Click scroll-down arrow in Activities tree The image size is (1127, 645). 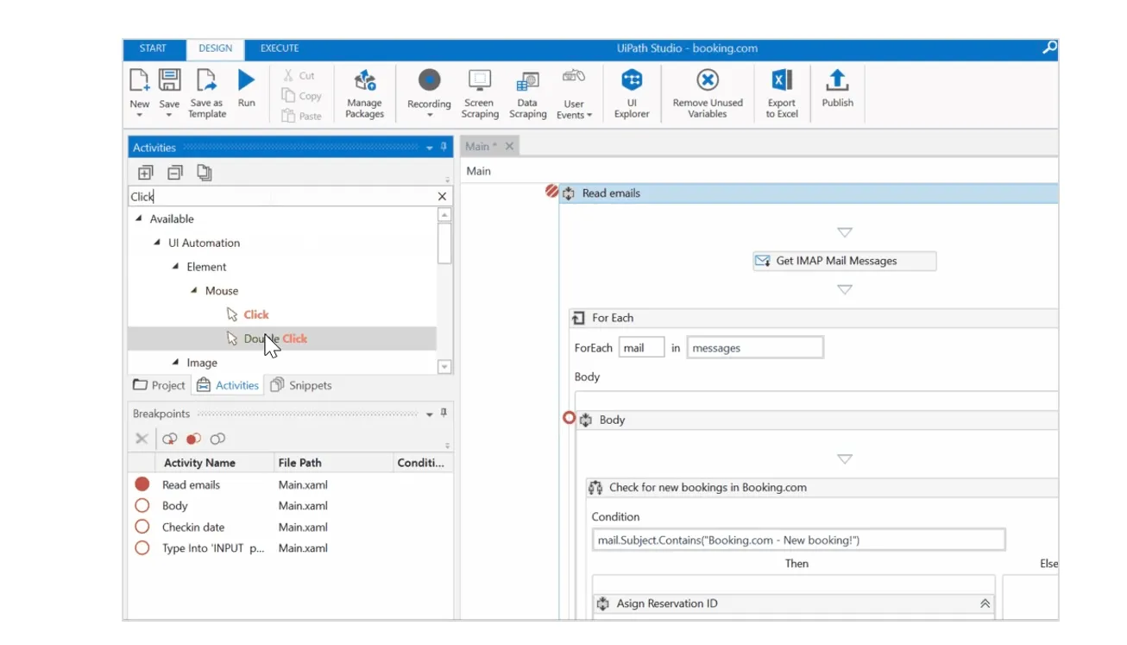[x=444, y=367]
